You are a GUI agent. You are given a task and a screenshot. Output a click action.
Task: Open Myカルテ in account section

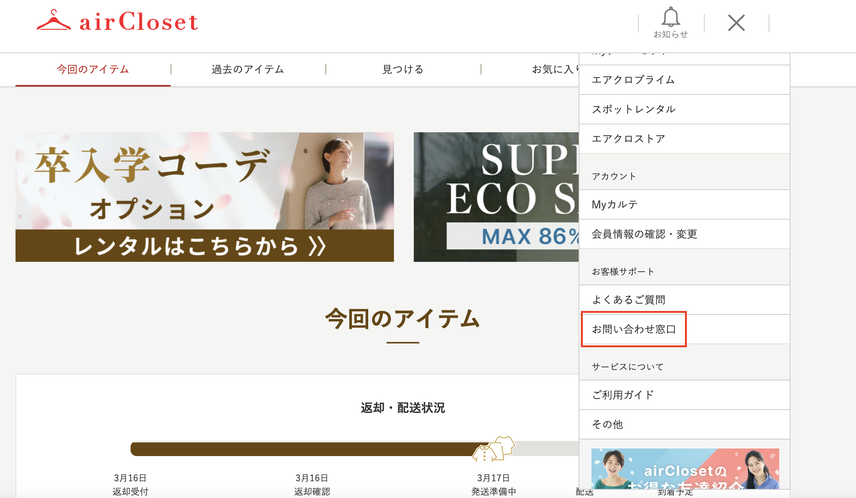tap(615, 205)
